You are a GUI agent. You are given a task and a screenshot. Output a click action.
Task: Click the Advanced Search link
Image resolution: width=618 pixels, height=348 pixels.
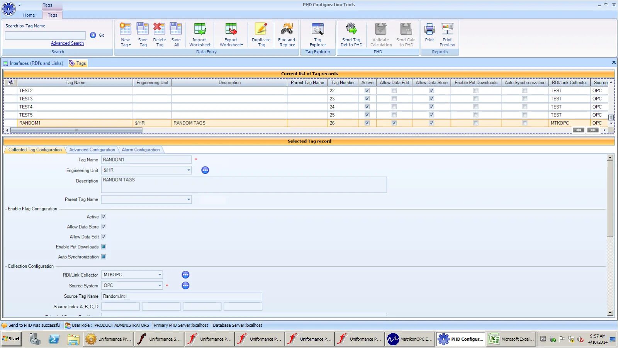67,43
